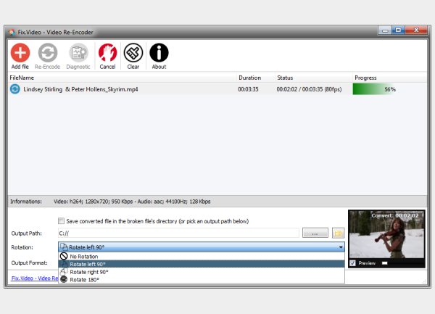Click the blue sync icon beside the file name
The height and width of the screenshot is (314, 435).
[15, 89]
